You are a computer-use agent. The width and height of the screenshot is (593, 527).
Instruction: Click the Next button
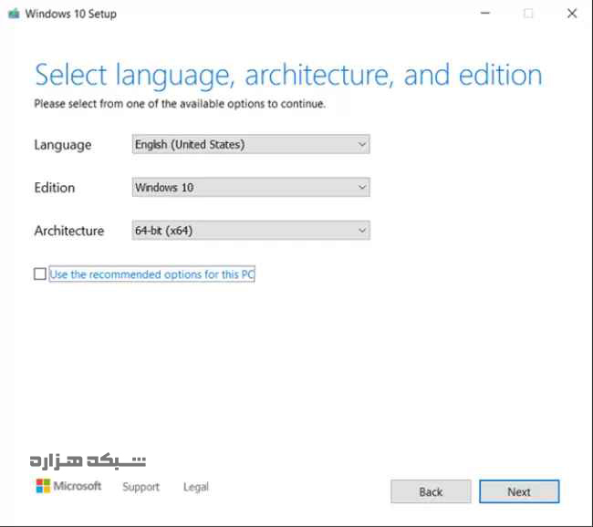519,491
